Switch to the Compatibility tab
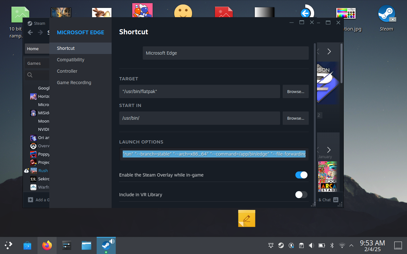The width and height of the screenshot is (407, 254). 70,59
